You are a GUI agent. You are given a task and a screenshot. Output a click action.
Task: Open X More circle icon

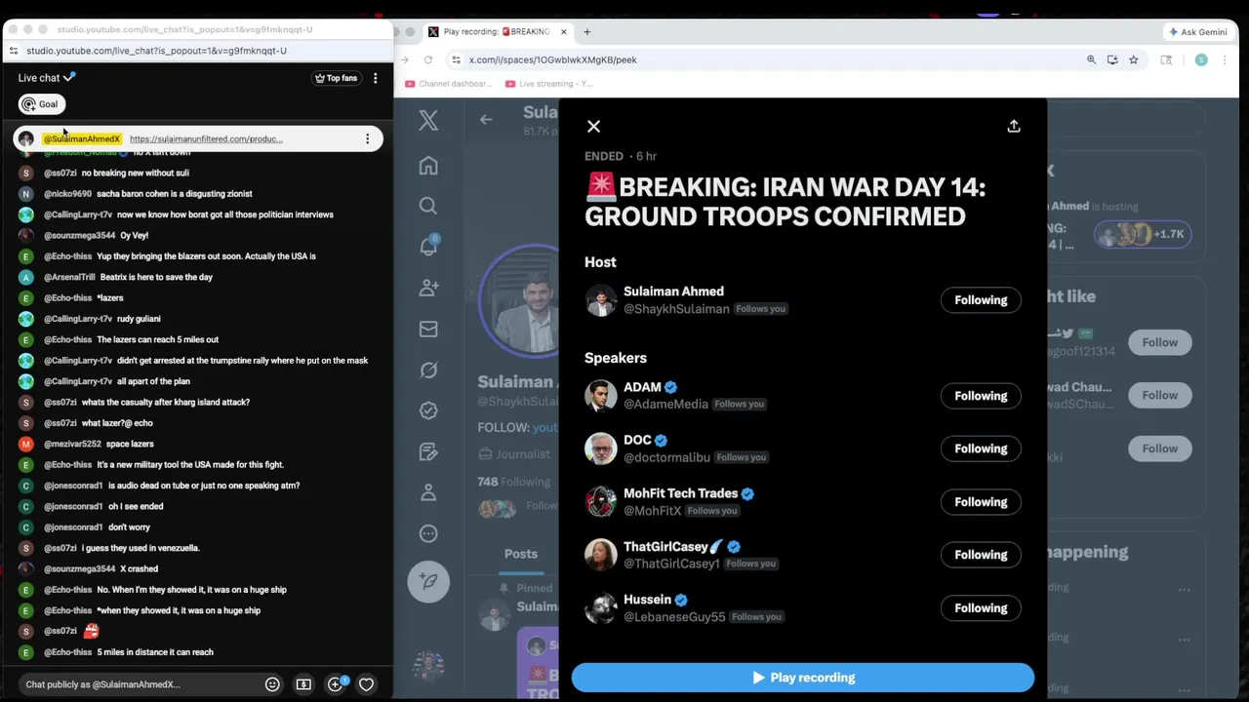pyautogui.click(x=428, y=533)
